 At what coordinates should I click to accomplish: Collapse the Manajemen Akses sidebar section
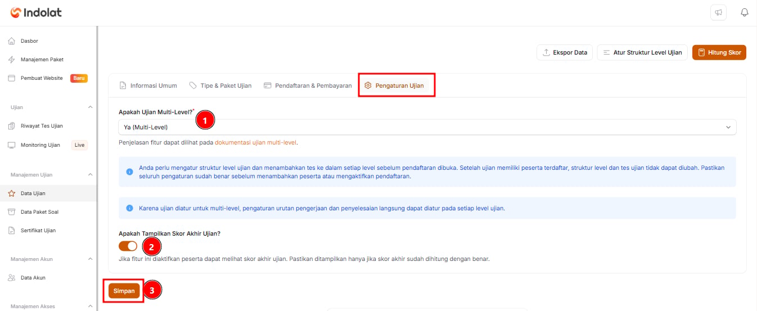coord(91,306)
